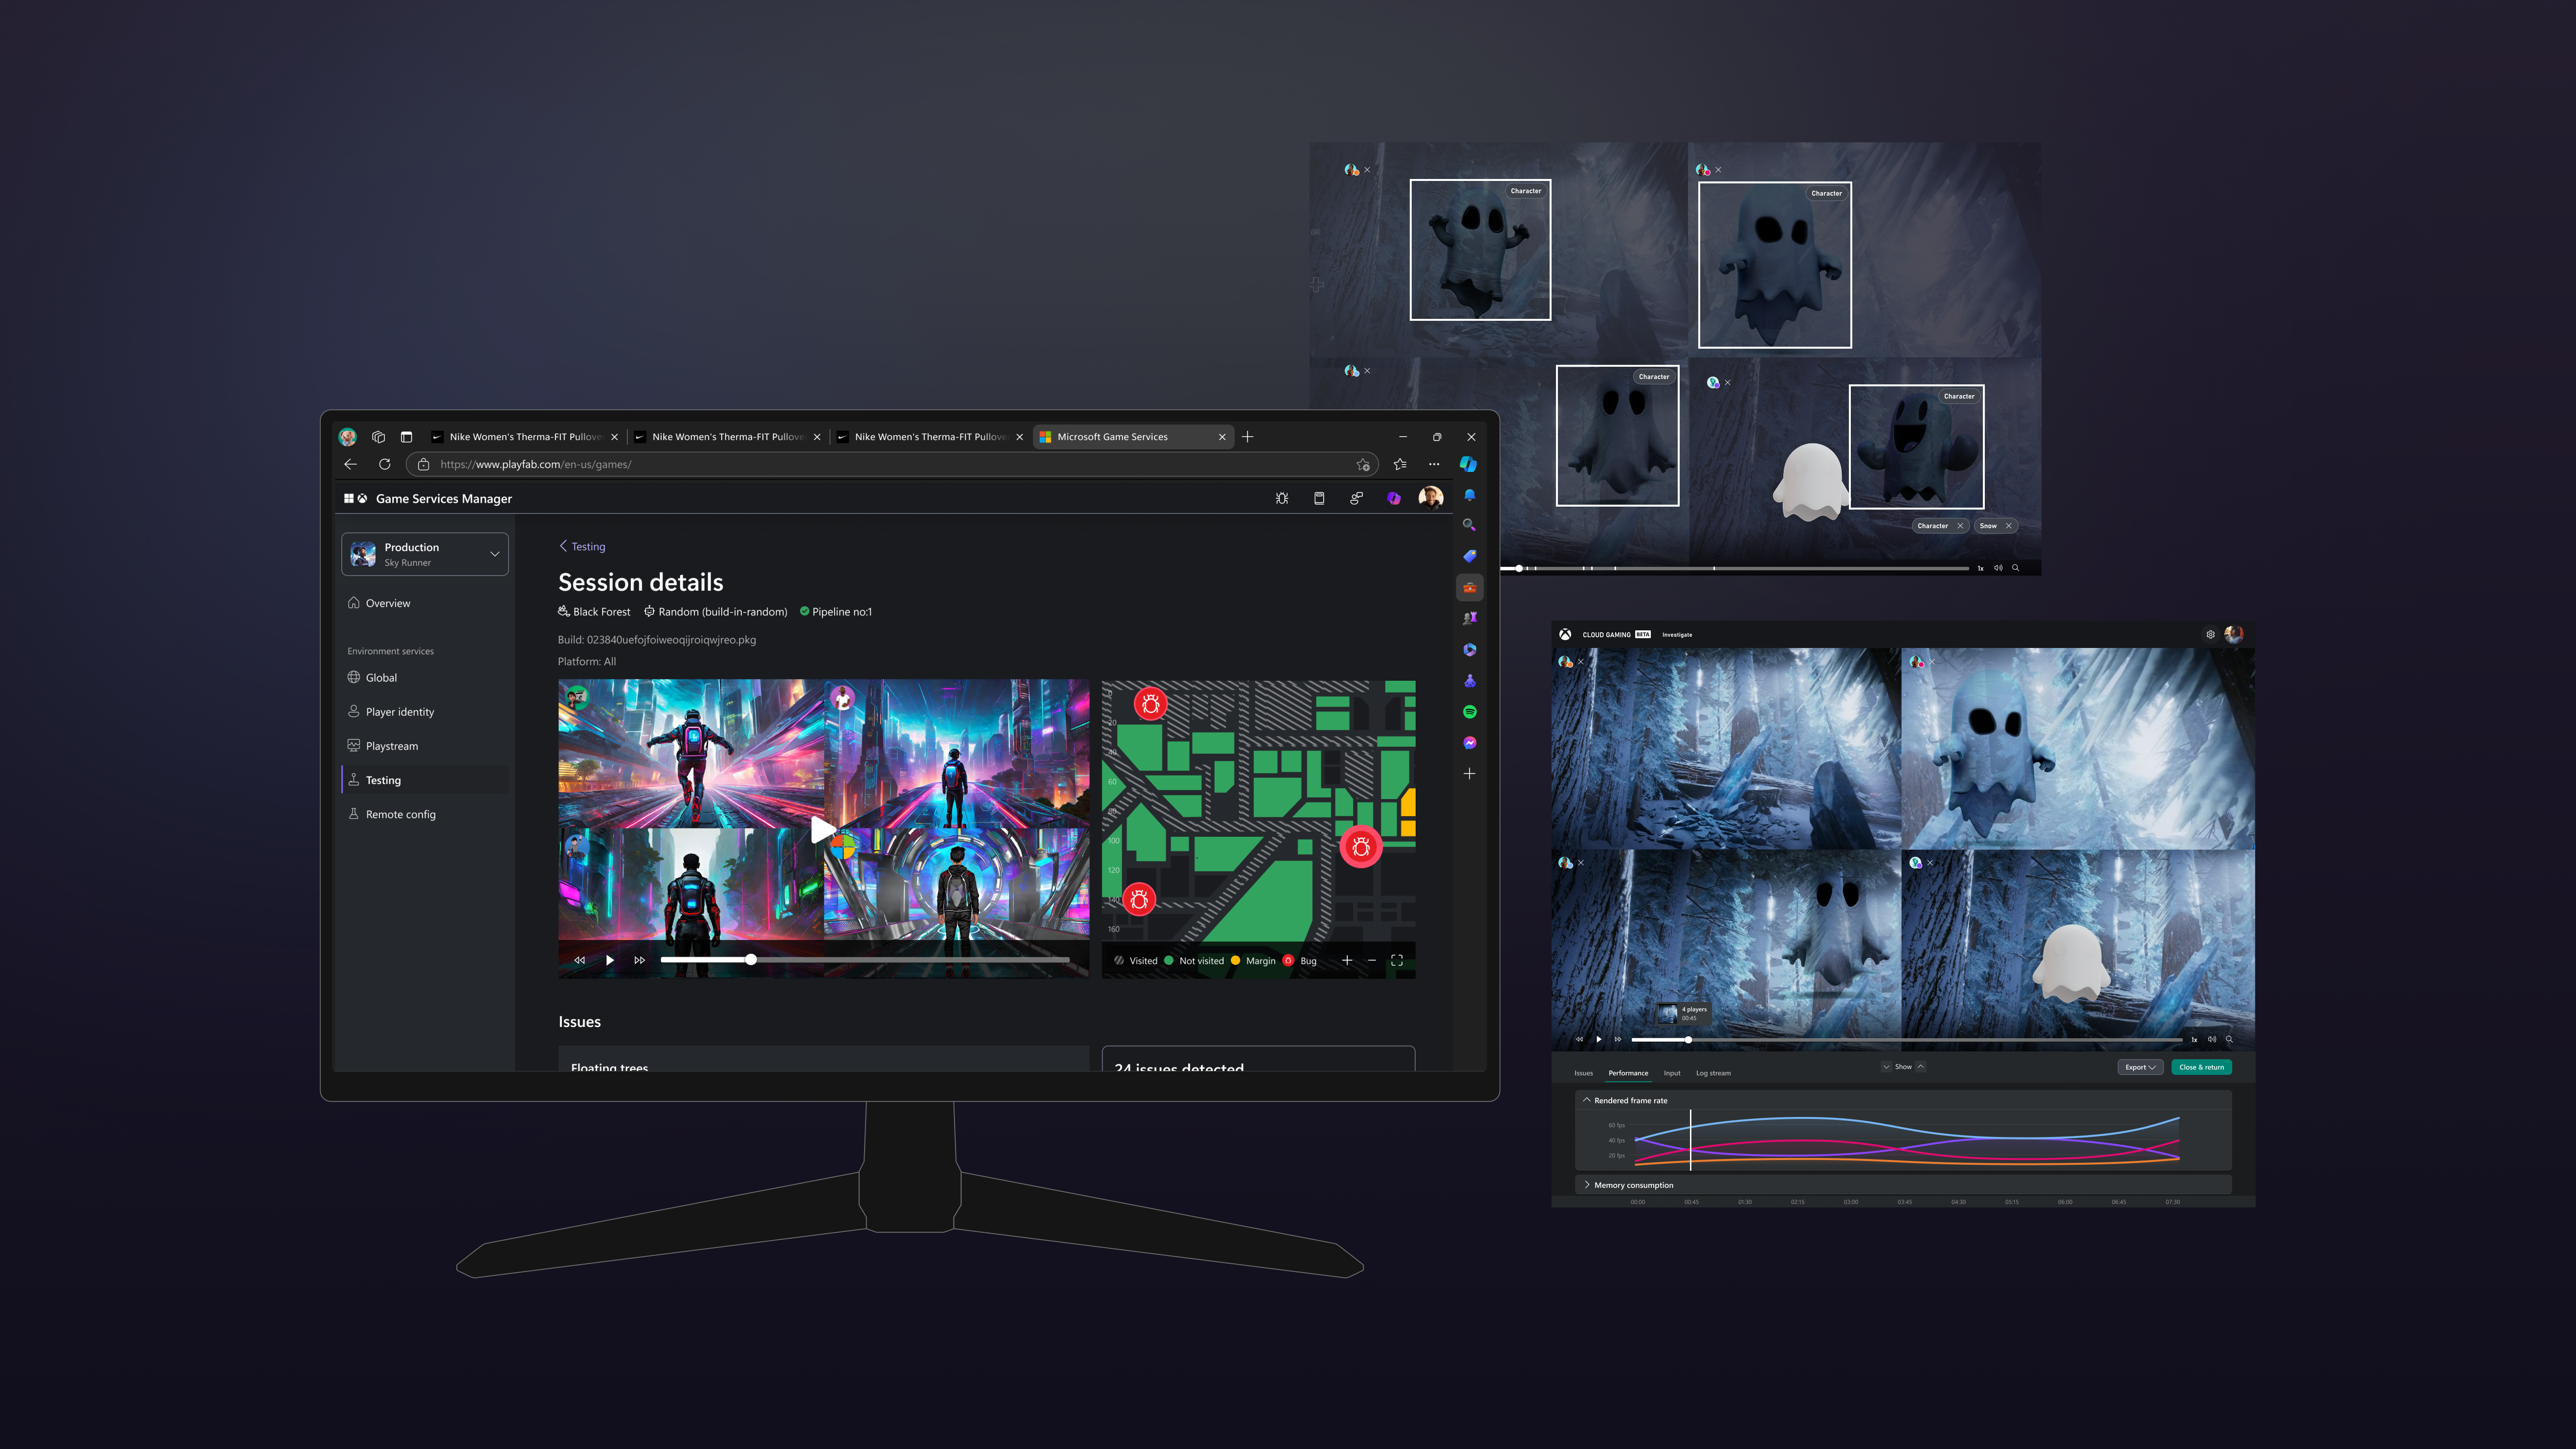Viewport: 2576px width, 1449px height.
Task: Click the fullscreen icon on map panel
Action: click(1397, 960)
